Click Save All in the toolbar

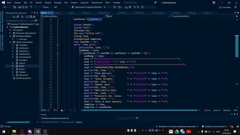[26, 7]
